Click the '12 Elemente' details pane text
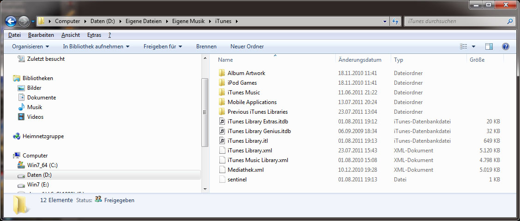Screen dimensions: 520x221 coord(56,200)
